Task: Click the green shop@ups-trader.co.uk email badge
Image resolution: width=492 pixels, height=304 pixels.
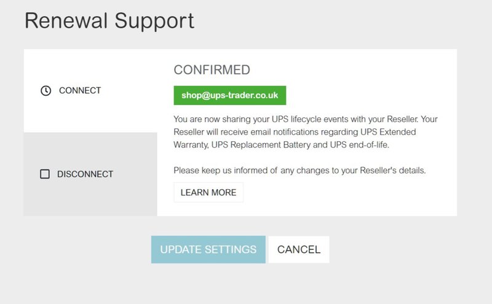Action: [x=229, y=95]
